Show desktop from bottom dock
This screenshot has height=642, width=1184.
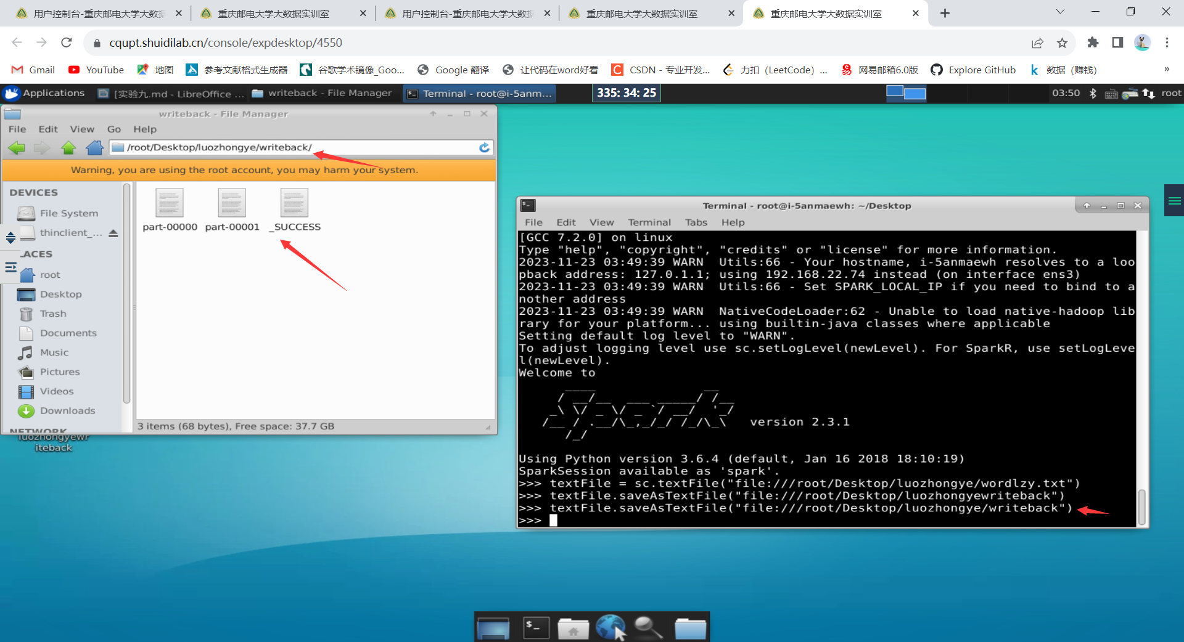pyautogui.click(x=493, y=628)
